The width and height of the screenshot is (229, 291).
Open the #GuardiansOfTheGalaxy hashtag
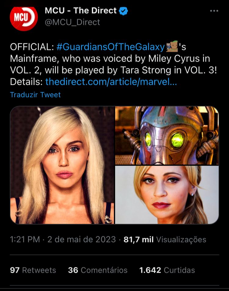point(111,47)
